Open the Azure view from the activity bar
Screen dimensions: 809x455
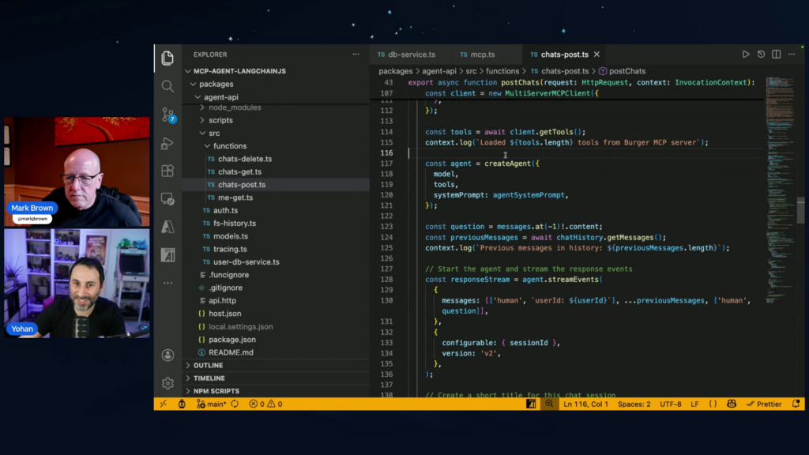click(167, 227)
